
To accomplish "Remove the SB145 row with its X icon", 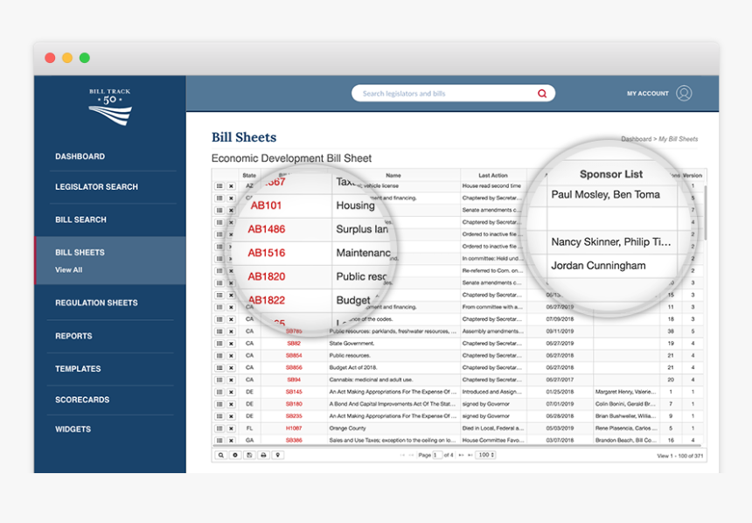I will click(231, 392).
